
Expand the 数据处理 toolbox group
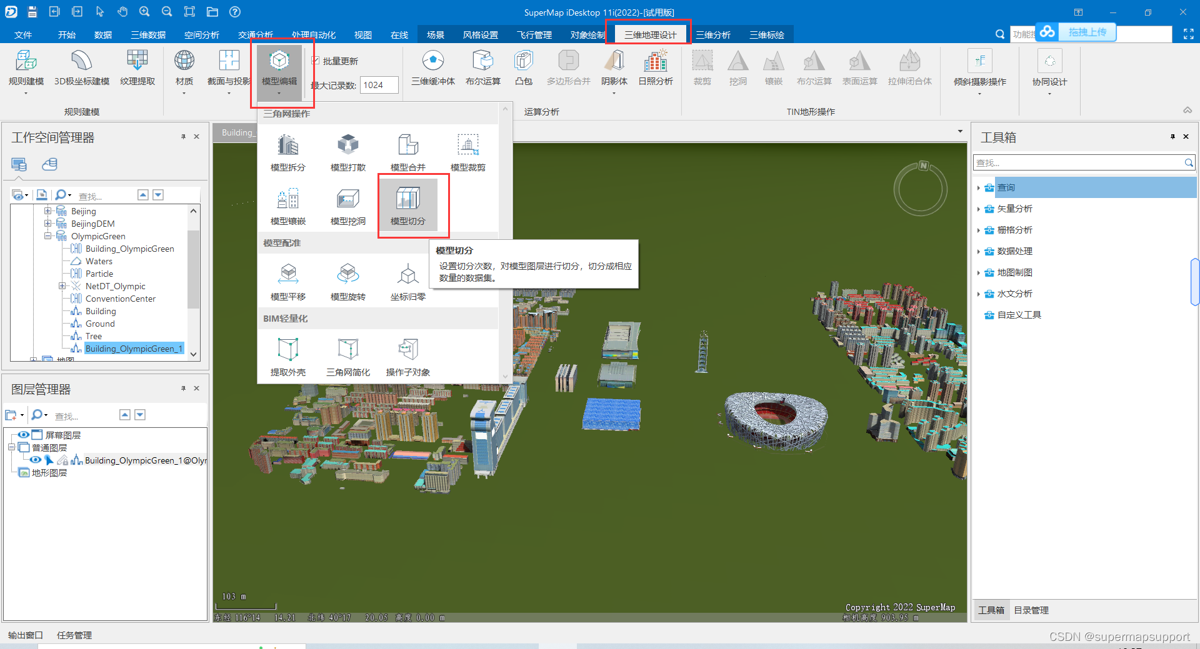tap(978, 251)
